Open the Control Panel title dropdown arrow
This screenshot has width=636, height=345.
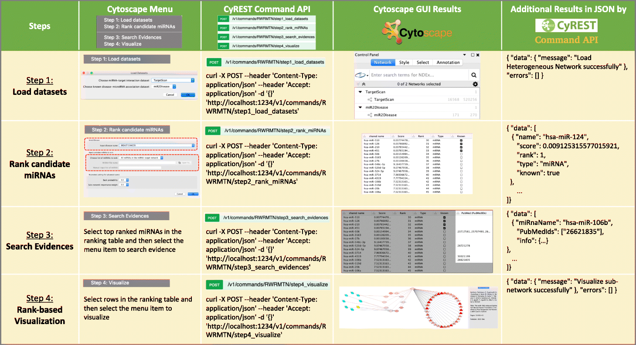465,55
